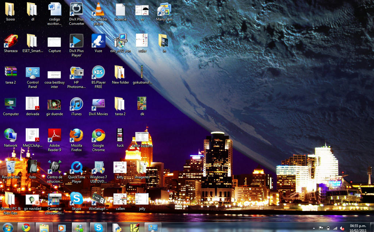Open the Google Chrome desktop shortcut
This screenshot has width=374, height=232.
(98, 135)
